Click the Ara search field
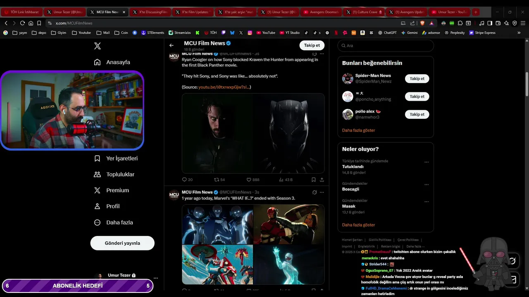 (x=386, y=45)
